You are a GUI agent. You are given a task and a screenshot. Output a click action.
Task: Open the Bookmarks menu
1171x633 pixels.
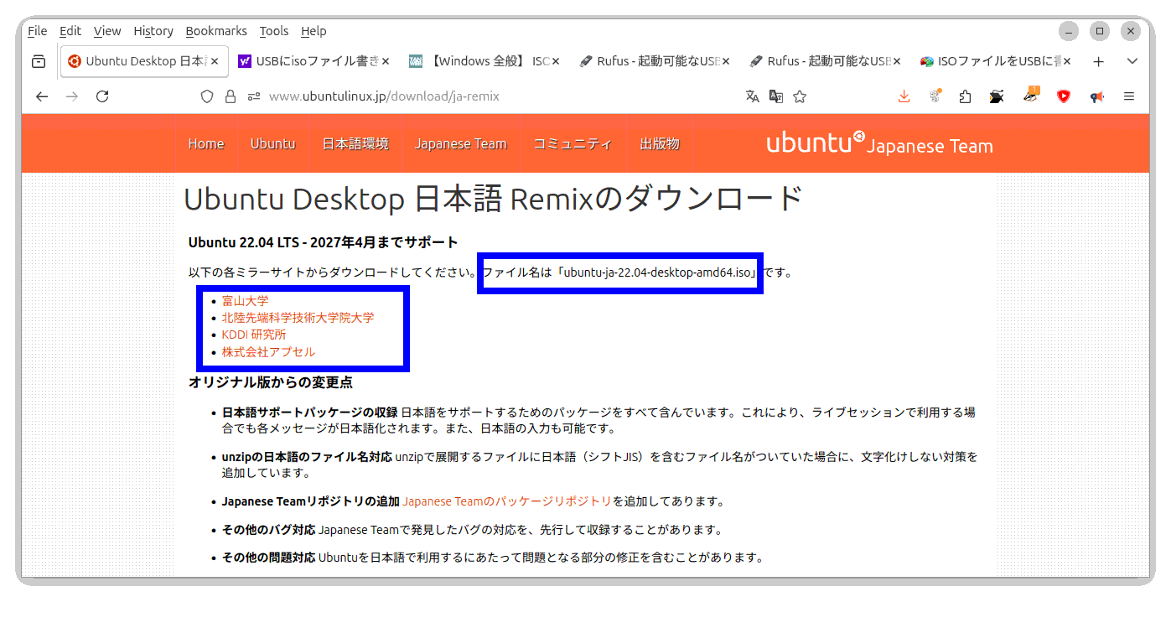216,31
